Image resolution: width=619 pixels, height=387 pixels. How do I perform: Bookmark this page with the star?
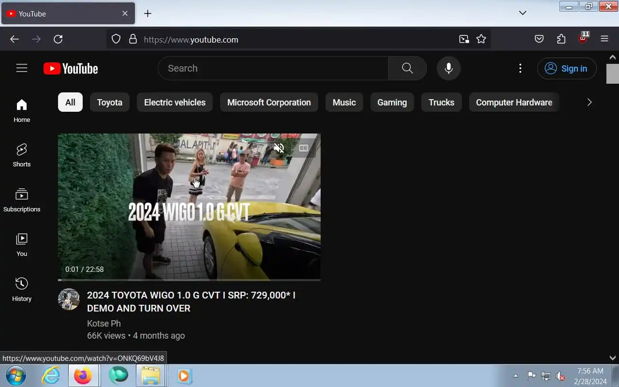[481, 39]
